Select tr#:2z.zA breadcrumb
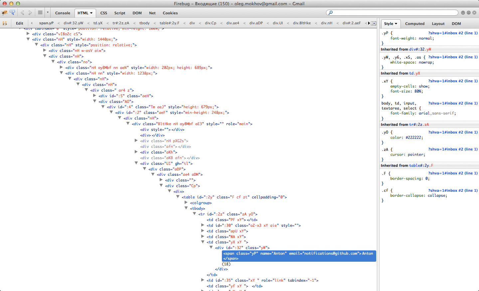Viewport: 479px width, 291px height. pos(121,23)
